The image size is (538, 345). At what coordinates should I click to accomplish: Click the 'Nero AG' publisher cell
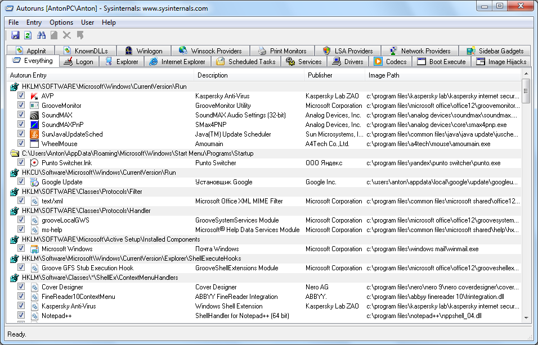point(317,287)
